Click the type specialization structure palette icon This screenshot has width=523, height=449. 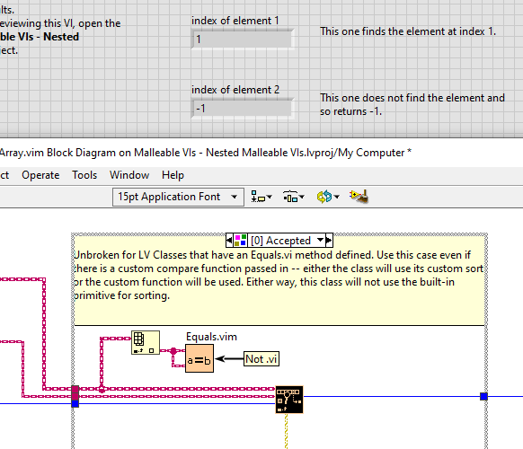click(x=240, y=240)
